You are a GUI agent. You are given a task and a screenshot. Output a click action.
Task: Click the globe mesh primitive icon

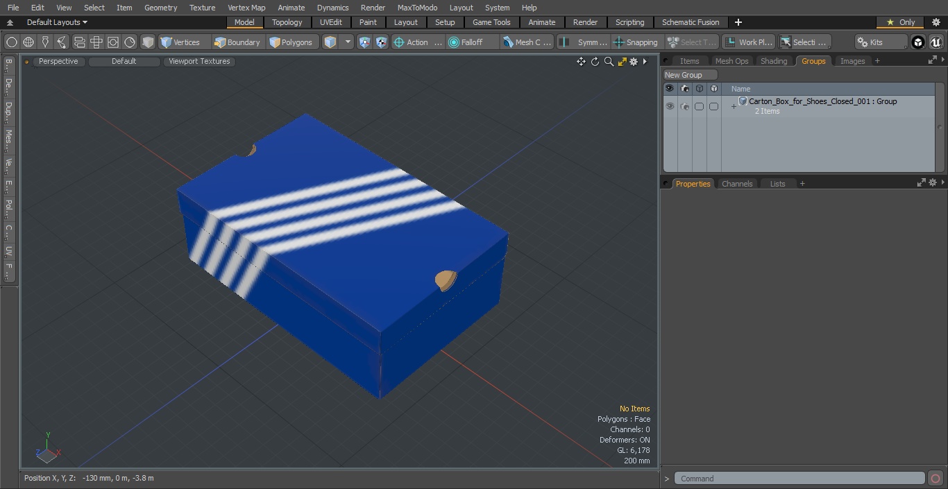click(x=28, y=42)
